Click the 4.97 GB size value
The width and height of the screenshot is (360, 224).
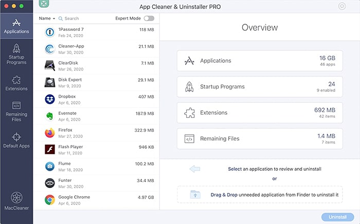(x=146, y=198)
